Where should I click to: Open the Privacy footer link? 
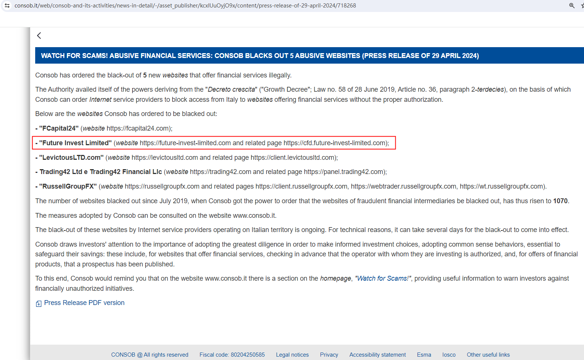(329, 355)
